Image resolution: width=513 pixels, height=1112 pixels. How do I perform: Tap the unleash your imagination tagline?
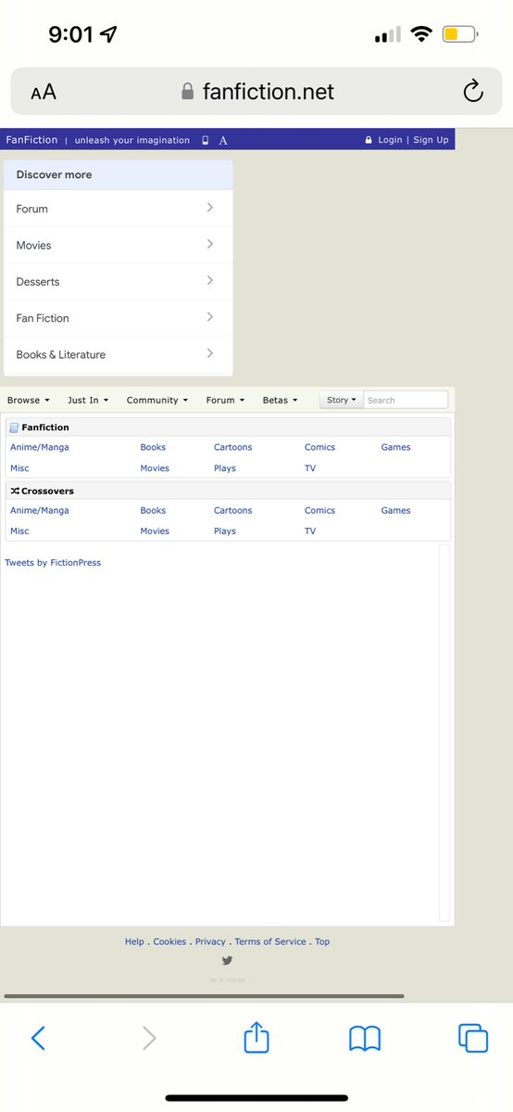pos(132,140)
